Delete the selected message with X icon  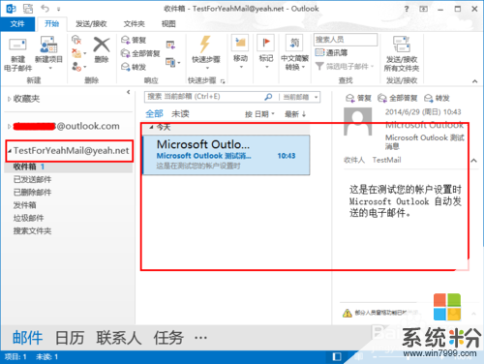coord(102,49)
